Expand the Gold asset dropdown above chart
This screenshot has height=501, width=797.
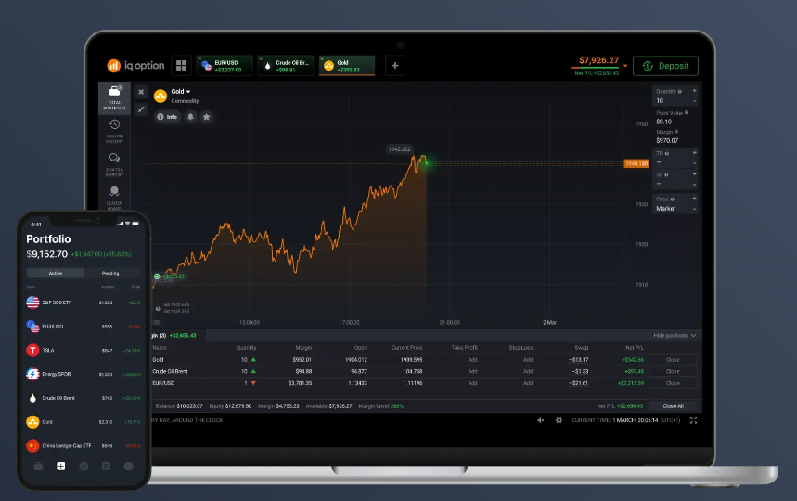[189, 92]
